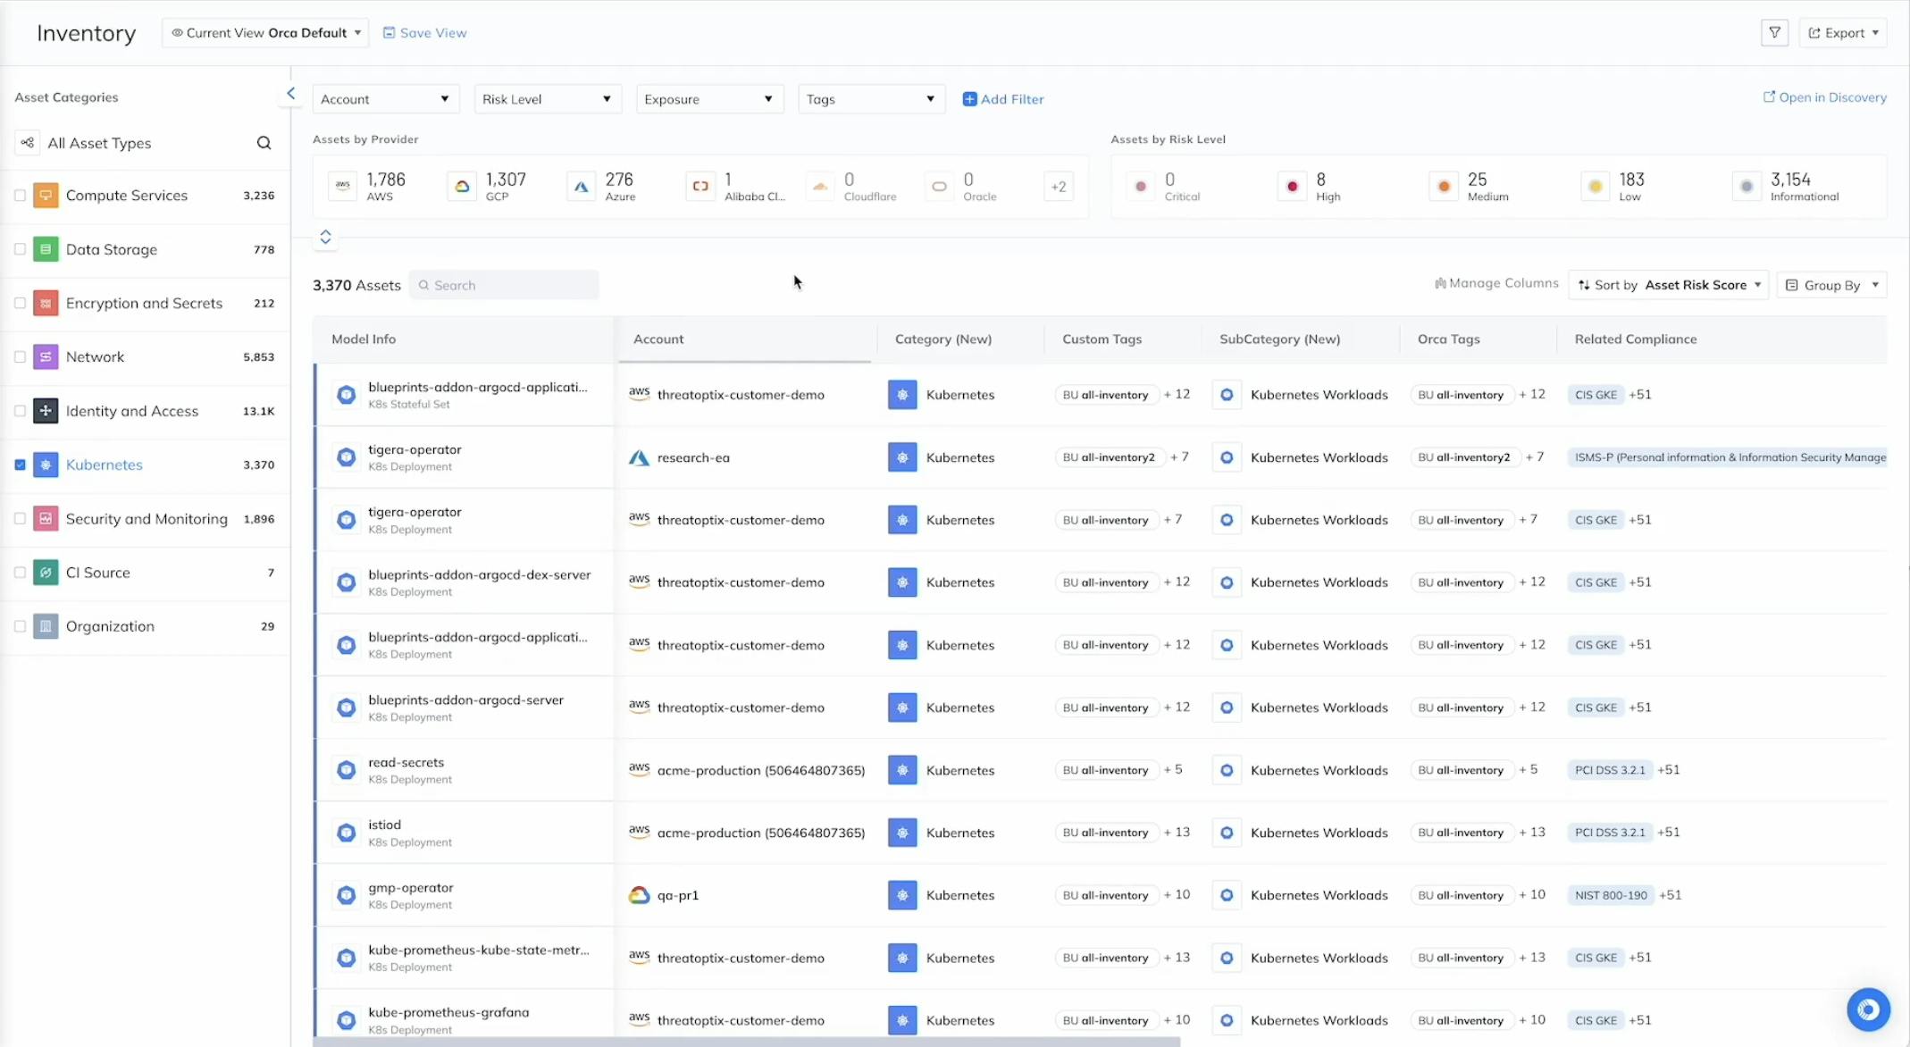Click the search icon beside All Asset Types
The image size is (1910, 1047).
[264, 143]
